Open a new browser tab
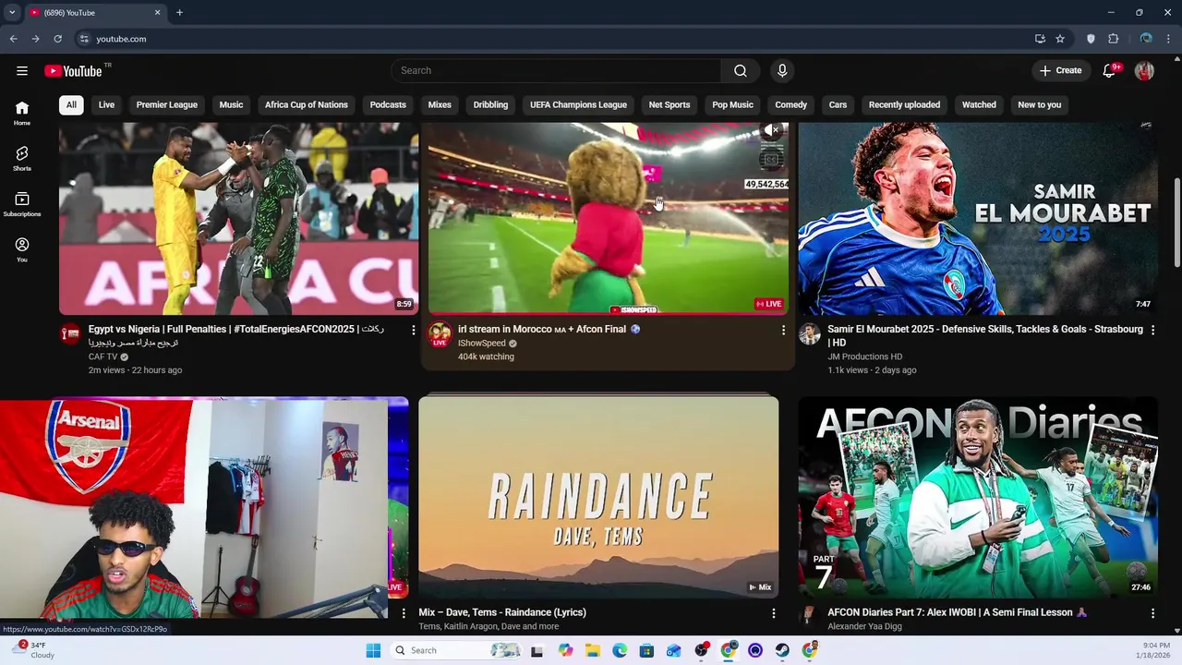The height and width of the screenshot is (665, 1182). point(179,13)
